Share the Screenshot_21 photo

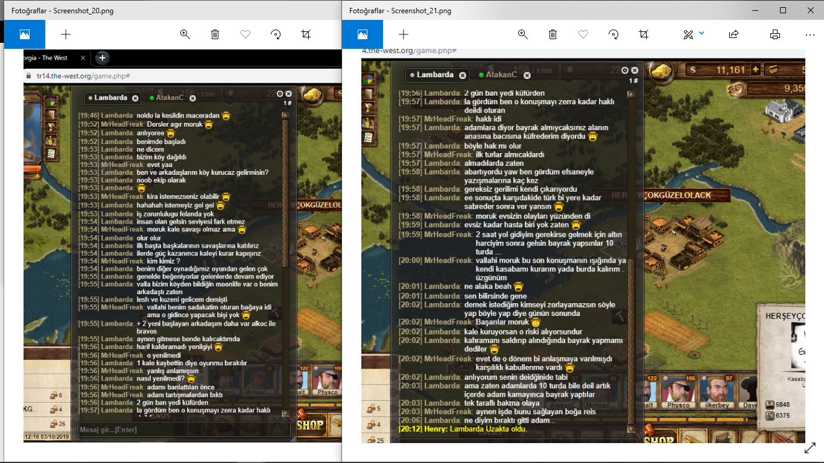click(734, 34)
